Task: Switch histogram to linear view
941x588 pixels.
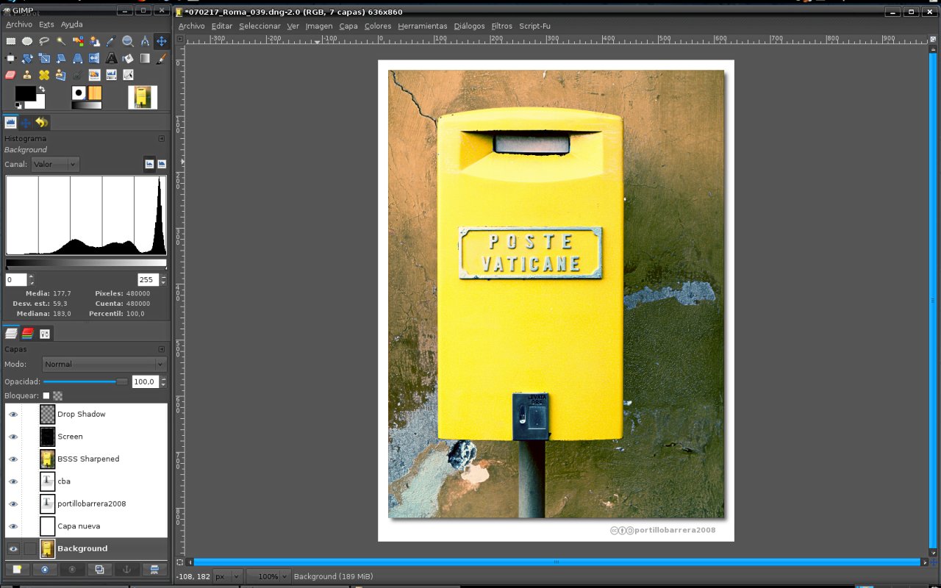Action: 149,164
